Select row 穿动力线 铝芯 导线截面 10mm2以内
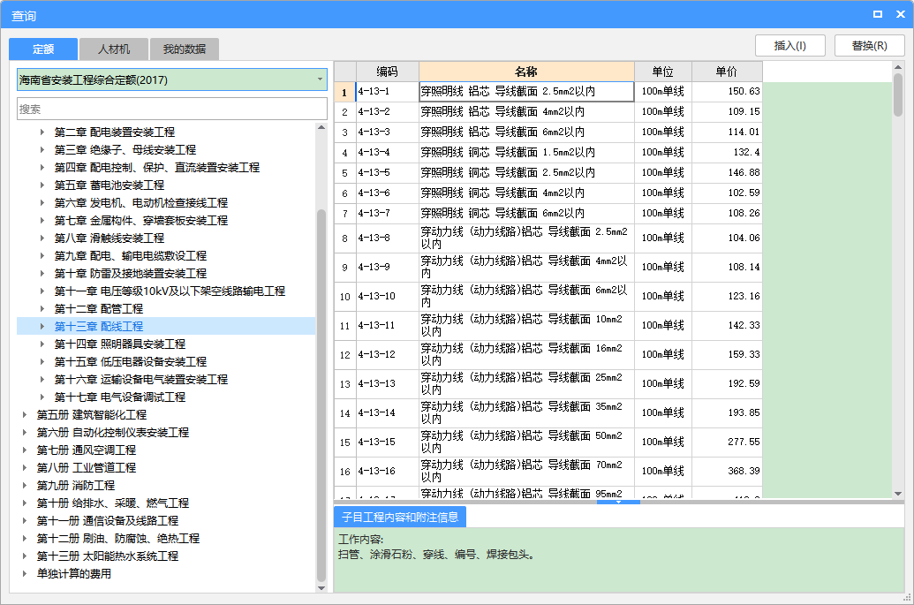Image resolution: width=914 pixels, height=605 pixels. tap(526, 325)
